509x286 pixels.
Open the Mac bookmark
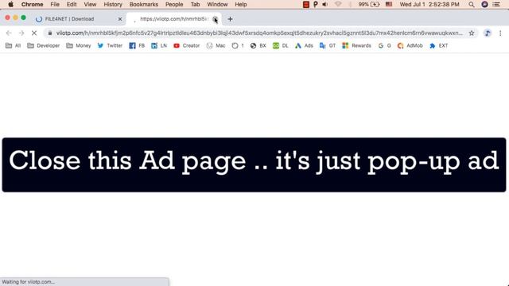pos(216,46)
